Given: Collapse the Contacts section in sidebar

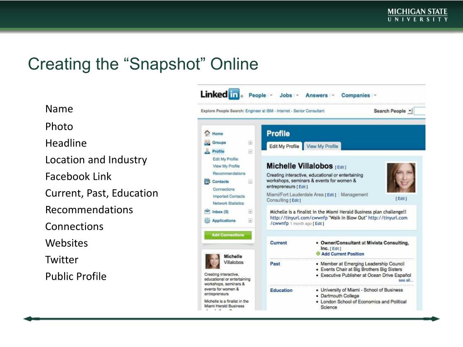Looking at the screenshot, I should (x=250, y=182).
